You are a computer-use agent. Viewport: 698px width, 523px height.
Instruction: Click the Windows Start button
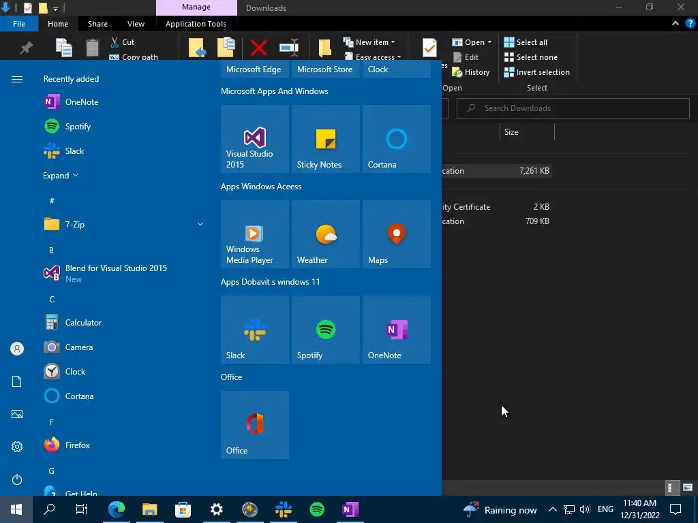click(16, 509)
